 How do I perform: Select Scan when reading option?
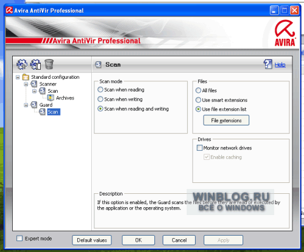[100, 90]
